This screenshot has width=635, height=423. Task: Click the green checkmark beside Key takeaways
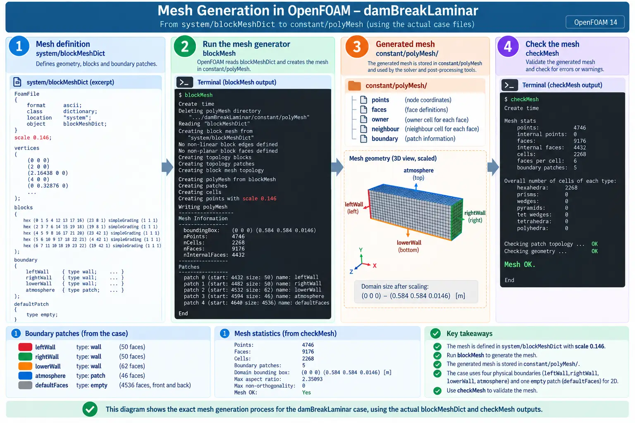pos(435,333)
